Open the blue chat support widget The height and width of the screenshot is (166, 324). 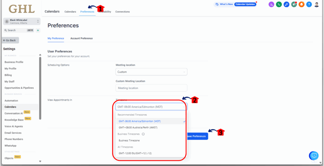314,156
